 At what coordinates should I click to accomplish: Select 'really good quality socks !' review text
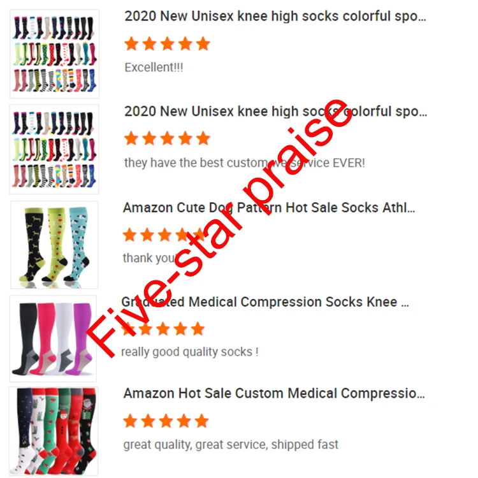click(190, 352)
